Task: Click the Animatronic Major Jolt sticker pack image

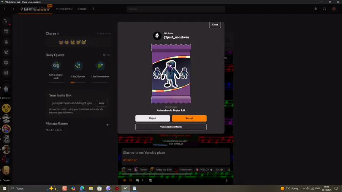Action: click(x=171, y=74)
